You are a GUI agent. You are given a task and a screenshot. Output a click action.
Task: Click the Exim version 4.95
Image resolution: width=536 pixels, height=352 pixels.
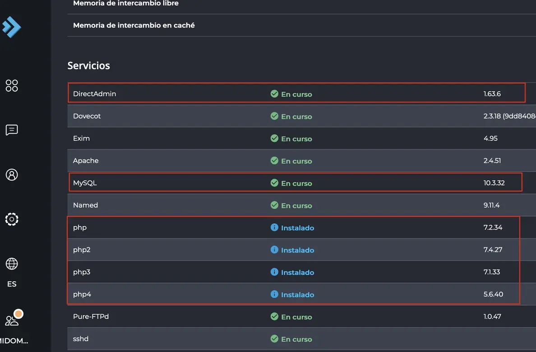[490, 138]
